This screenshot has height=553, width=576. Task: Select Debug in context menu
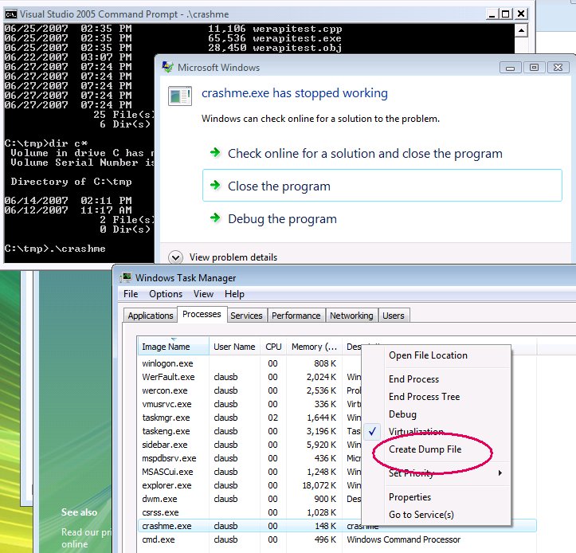[402, 414]
